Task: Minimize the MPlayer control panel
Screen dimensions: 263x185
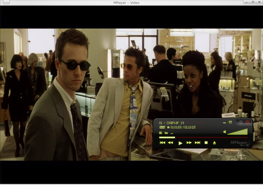Action: tap(224, 123)
